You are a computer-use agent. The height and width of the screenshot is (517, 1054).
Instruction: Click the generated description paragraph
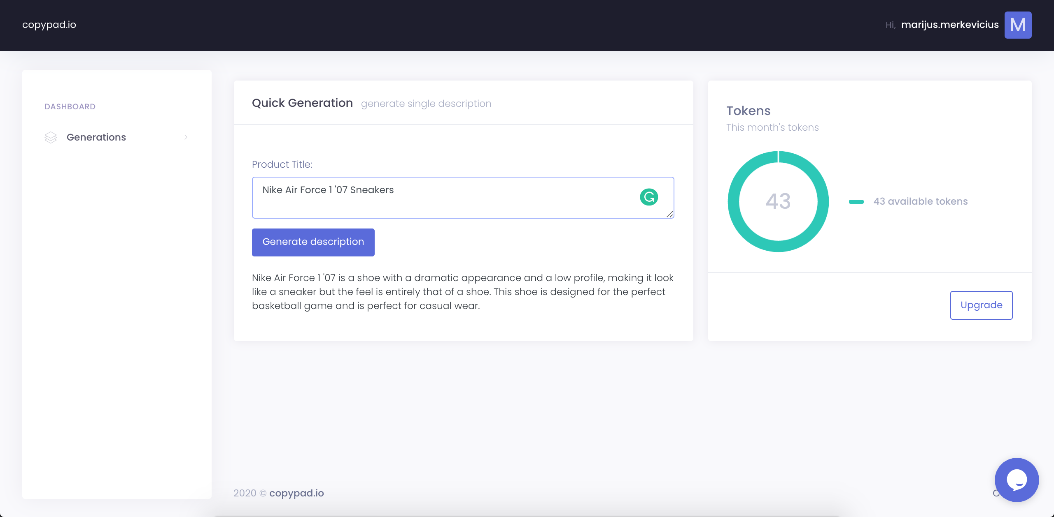point(462,292)
